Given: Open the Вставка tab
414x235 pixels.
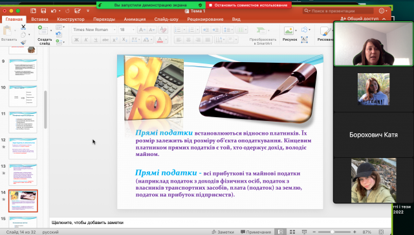Looking at the screenshot, I should point(39,19).
